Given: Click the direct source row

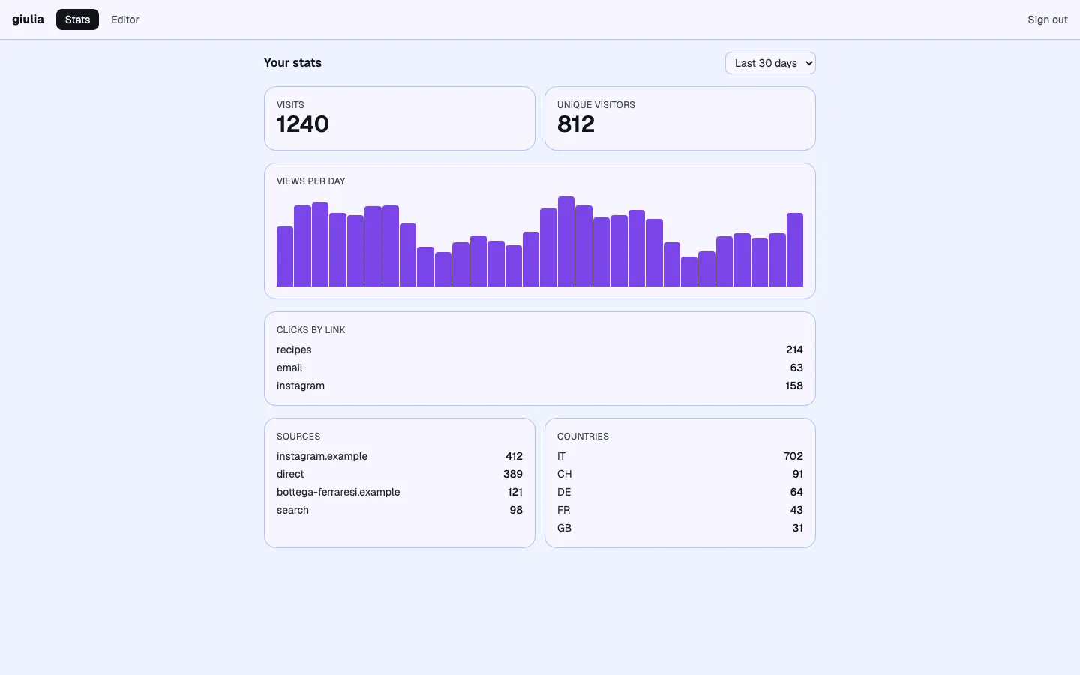Looking at the screenshot, I should point(400,474).
